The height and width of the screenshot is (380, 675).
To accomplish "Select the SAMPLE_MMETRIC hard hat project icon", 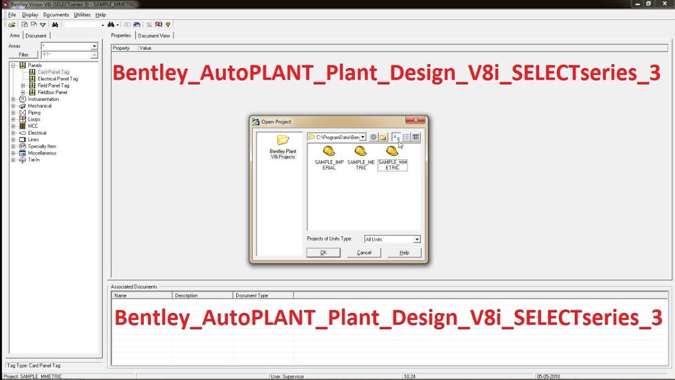I will click(x=392, y=151).
